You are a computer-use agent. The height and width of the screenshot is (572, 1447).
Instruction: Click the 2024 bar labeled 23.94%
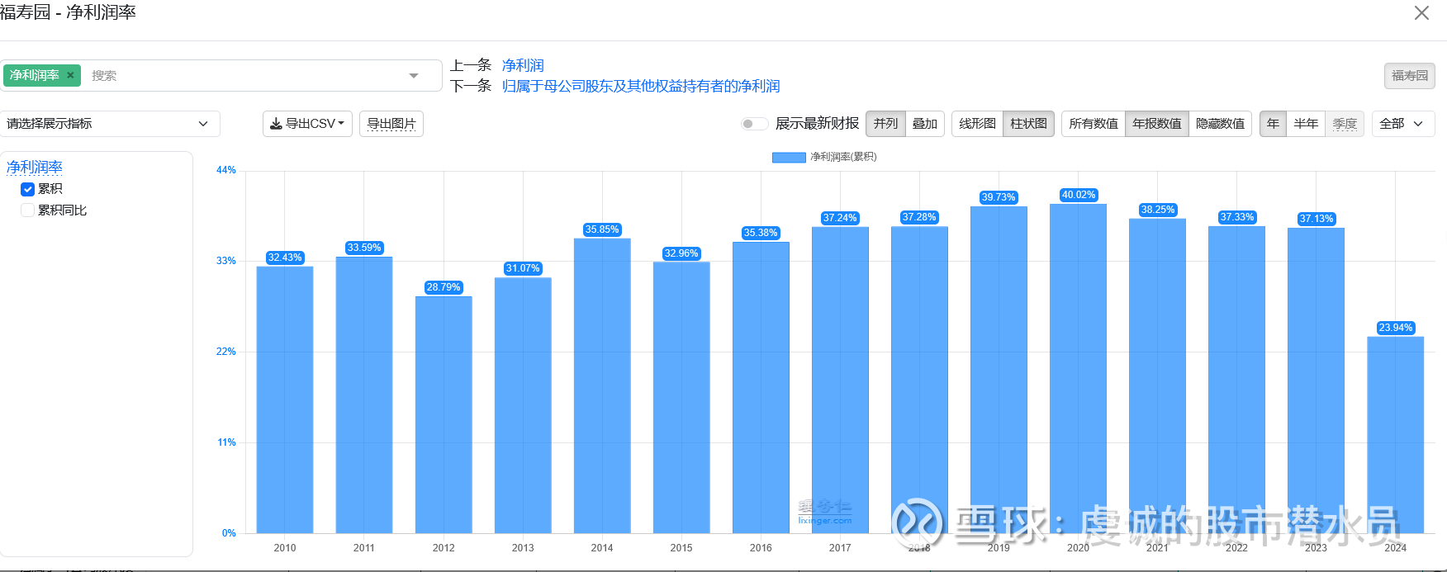(1396, 435)
